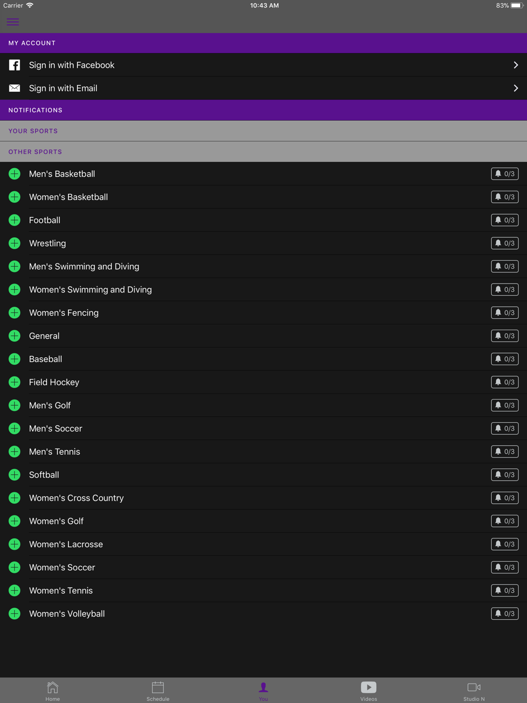Toggle Baseball notification bell 0/3
527x703 pixels.
click(505, 359)
